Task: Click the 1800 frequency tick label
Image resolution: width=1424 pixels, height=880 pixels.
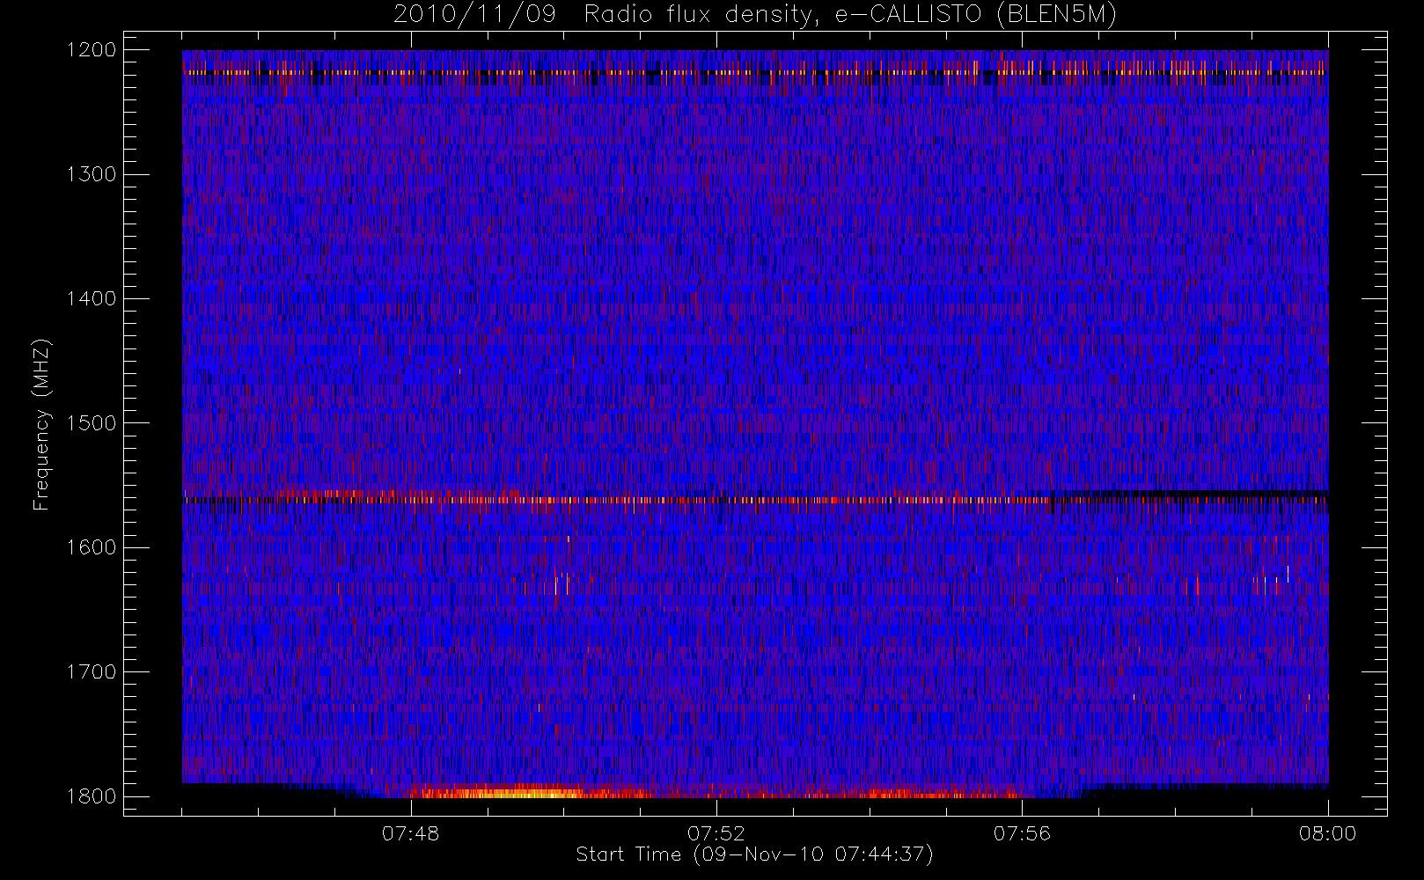Action: (92, 796)
